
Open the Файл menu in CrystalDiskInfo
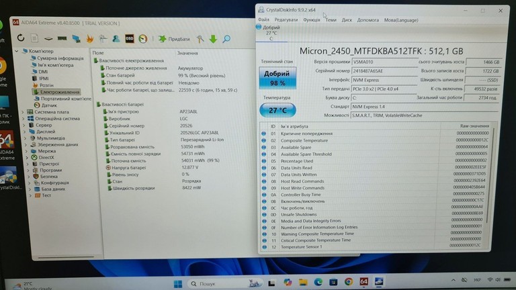tap(263, 19)
